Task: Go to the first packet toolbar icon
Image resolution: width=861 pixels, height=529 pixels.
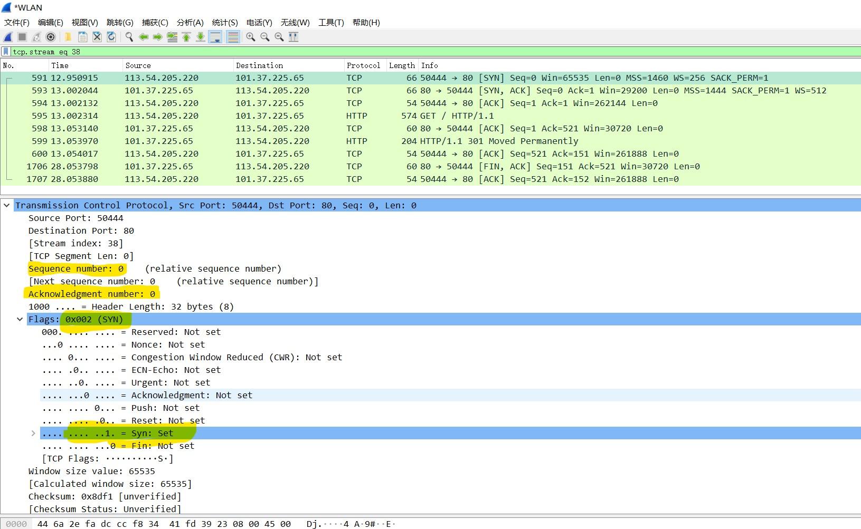Action: 186,37
